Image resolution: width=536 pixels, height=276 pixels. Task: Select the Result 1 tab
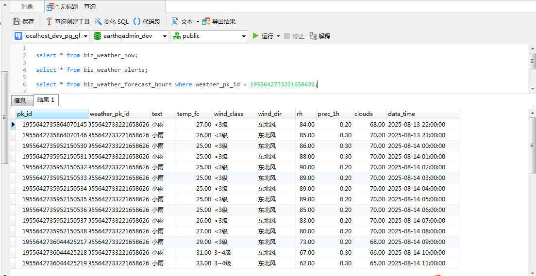pos(46,100)
